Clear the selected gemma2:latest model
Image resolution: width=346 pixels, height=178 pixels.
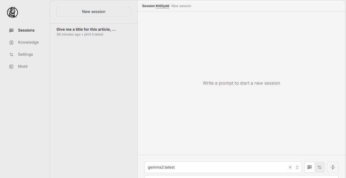[x=290, y=167]
